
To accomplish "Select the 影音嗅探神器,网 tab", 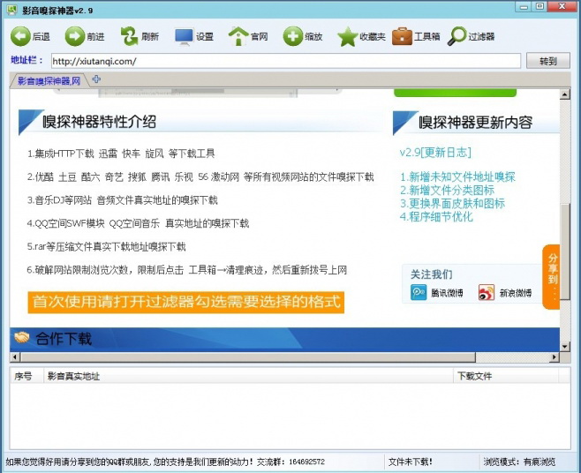I will pyautogui.click(x=49, y=81).
